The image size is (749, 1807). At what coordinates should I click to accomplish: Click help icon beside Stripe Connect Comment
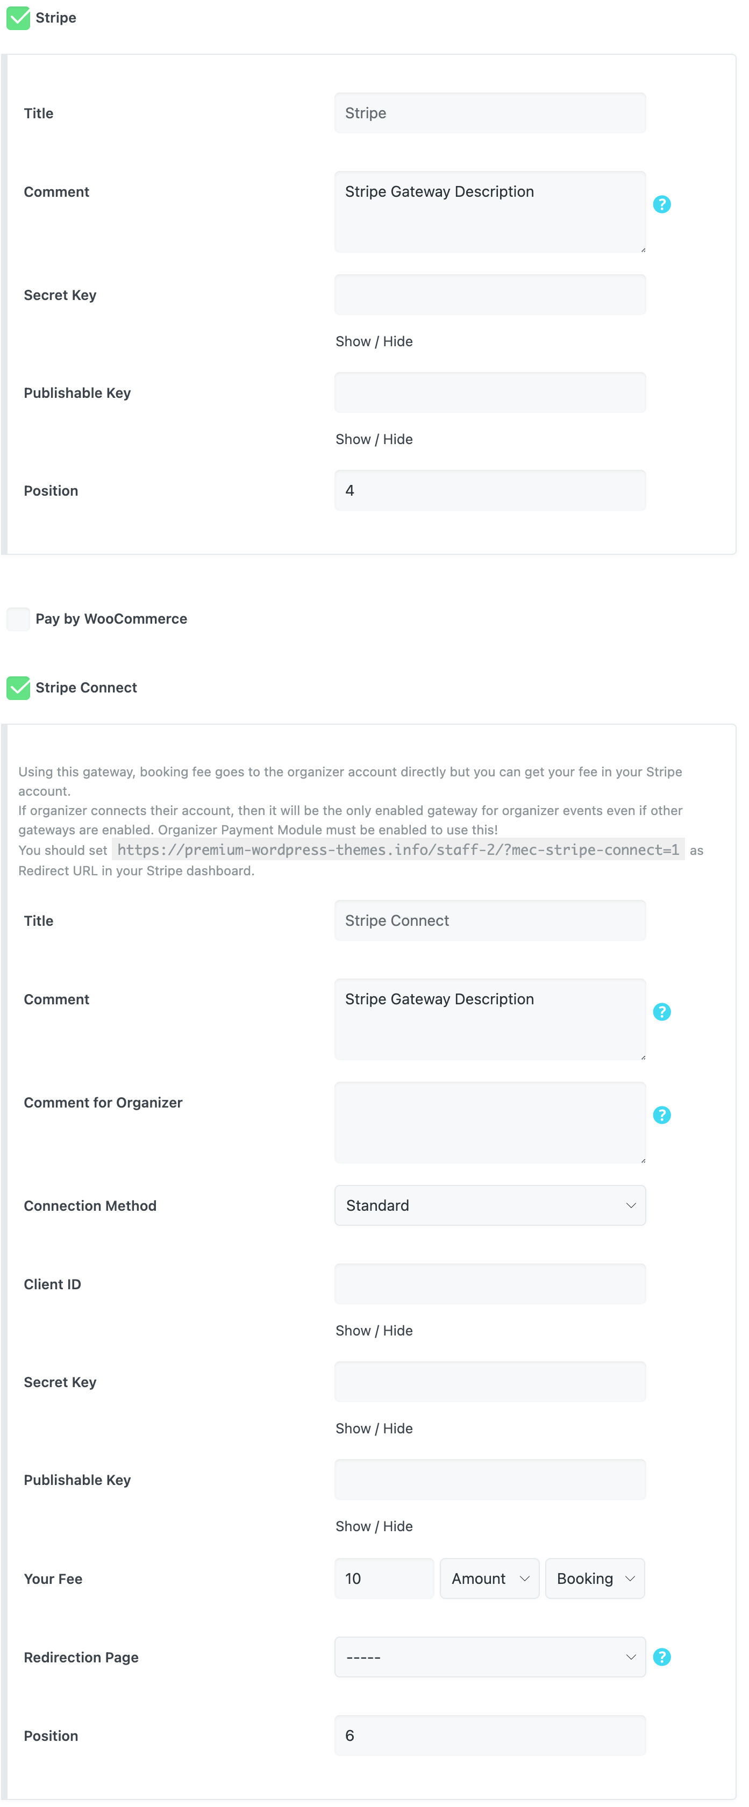pyautogui.click(x=661, y=1011)
